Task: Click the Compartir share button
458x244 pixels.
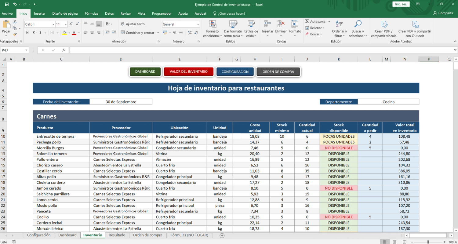Action: tap(443, 13)
